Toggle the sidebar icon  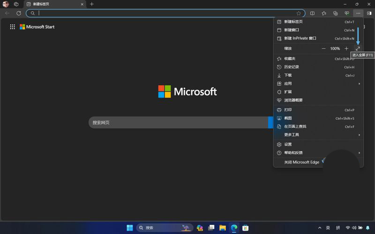point(369,14)
